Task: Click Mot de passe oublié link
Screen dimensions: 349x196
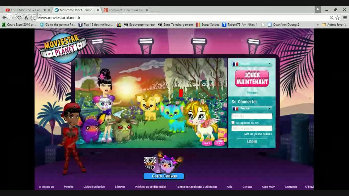Action: [258, 134]
